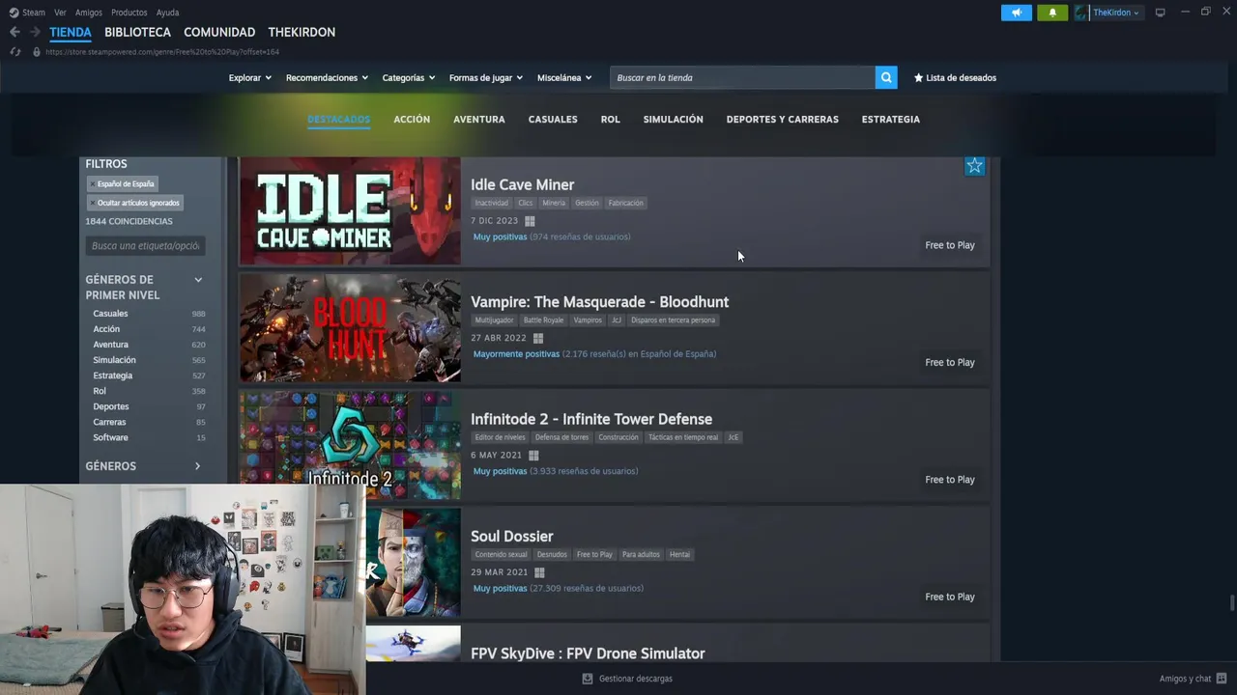Click the download icon beside Gestionar descargas
Viewport: 1237px width, 695px height.
(x=587, y=679)
